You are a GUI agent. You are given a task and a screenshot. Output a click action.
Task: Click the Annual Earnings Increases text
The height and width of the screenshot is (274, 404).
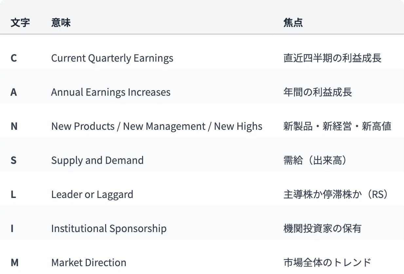(x=111, y=92)
